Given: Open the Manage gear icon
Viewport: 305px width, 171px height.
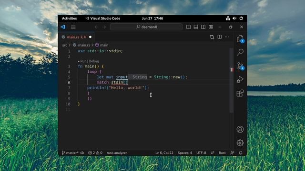Looking at the screenshot, I should (x=240, y=142).
